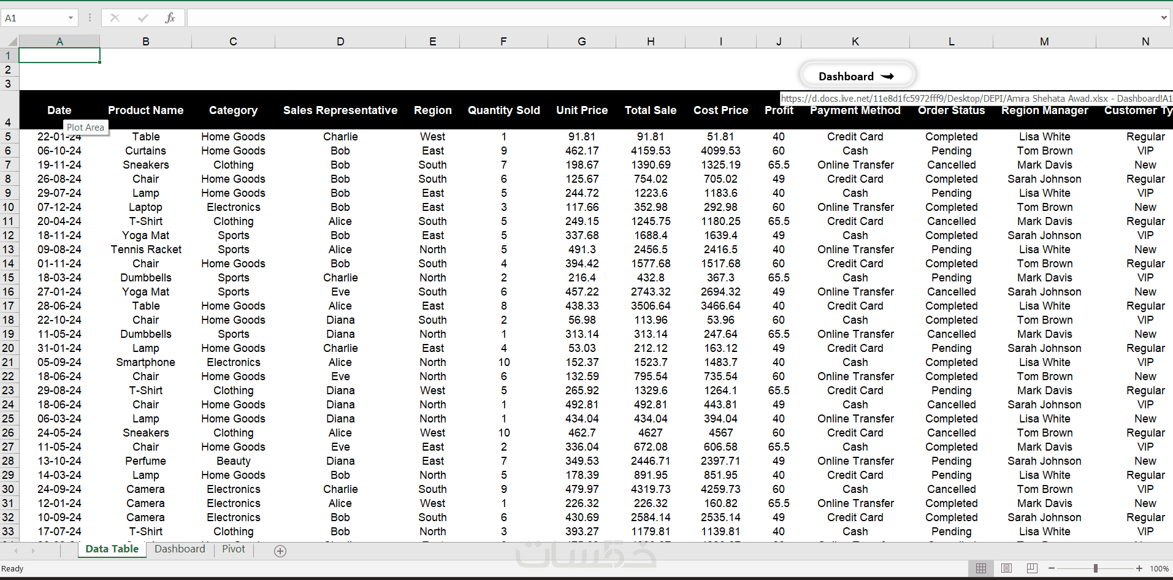
Task: Click zoom out minus button
Action: click(1051, 568)
